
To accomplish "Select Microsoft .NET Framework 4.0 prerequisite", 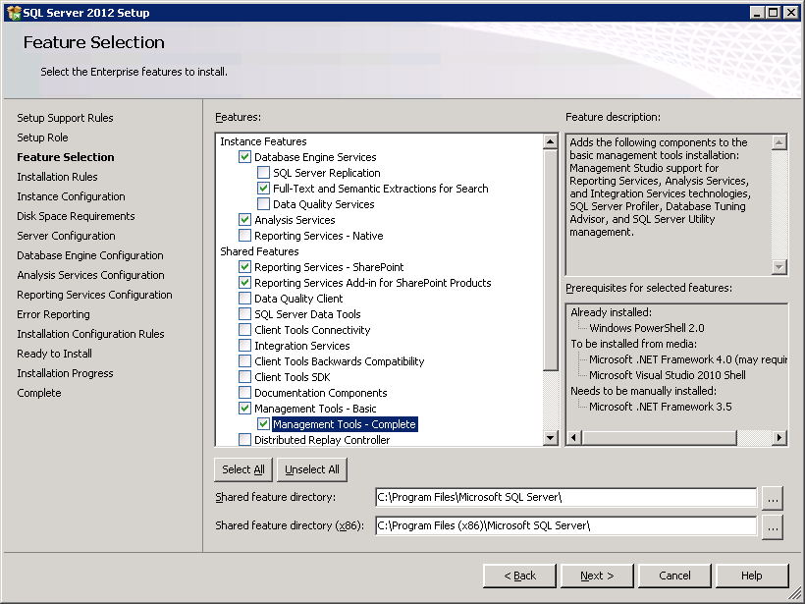I will coord(688,359).
